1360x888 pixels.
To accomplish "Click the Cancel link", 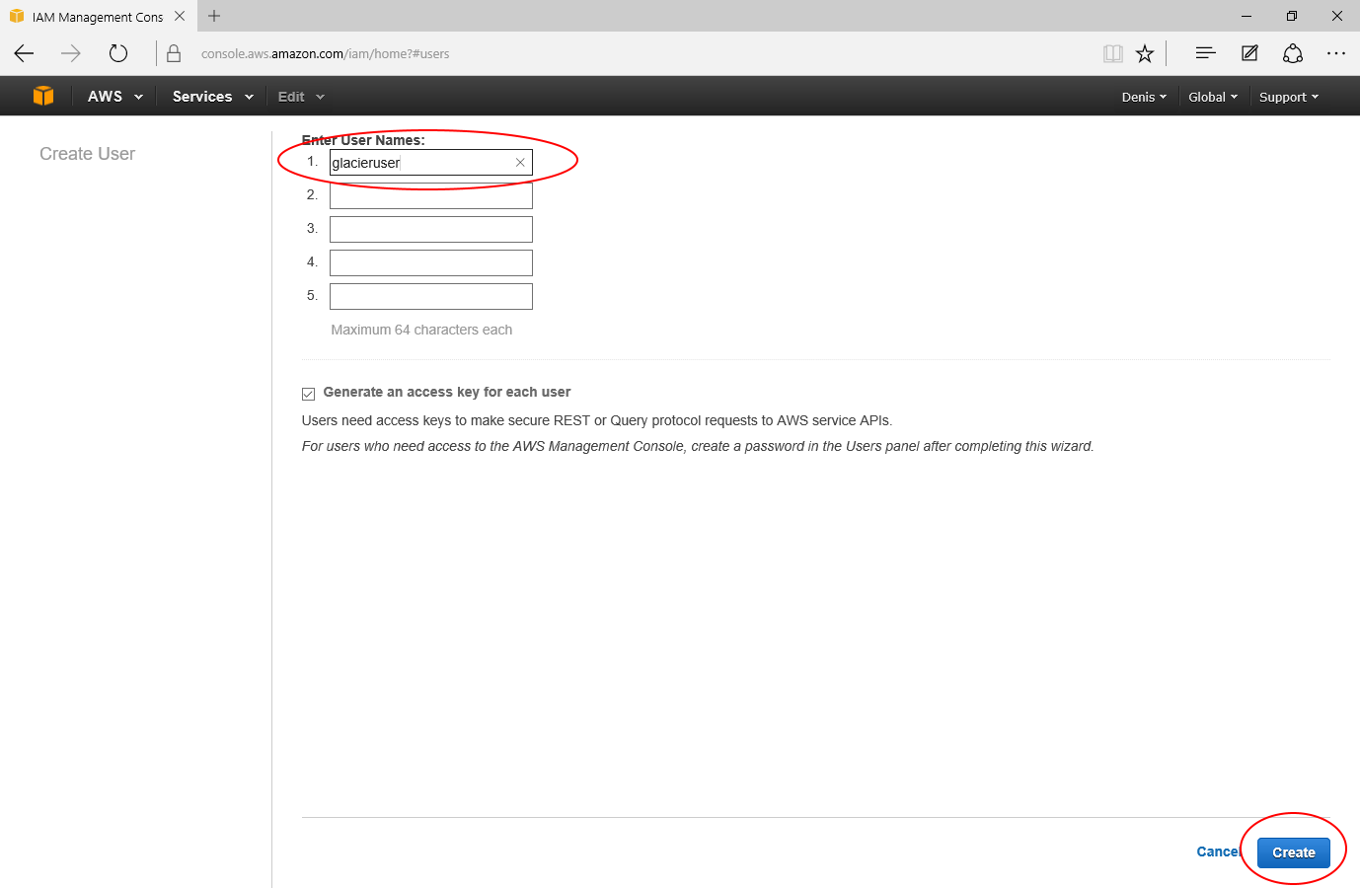I will pos(1218,851).
